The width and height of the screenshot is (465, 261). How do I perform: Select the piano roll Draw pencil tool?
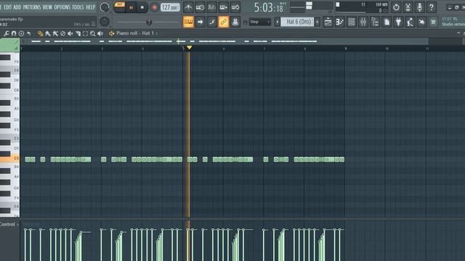41,34
